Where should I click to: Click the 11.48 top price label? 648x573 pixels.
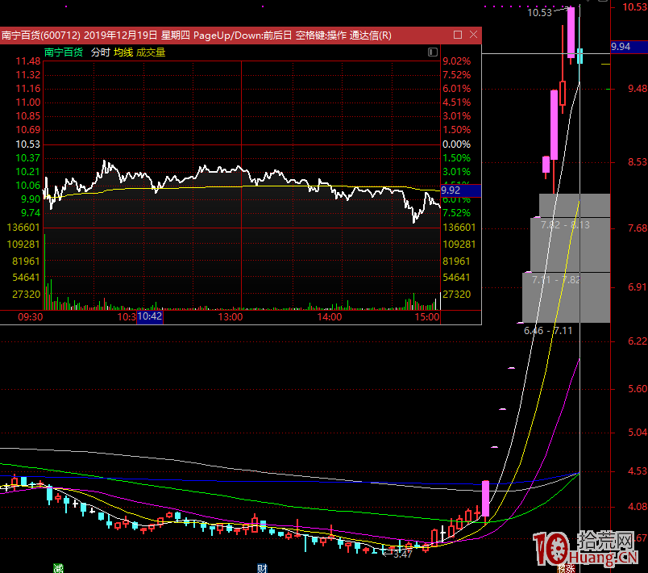[28, 61]
